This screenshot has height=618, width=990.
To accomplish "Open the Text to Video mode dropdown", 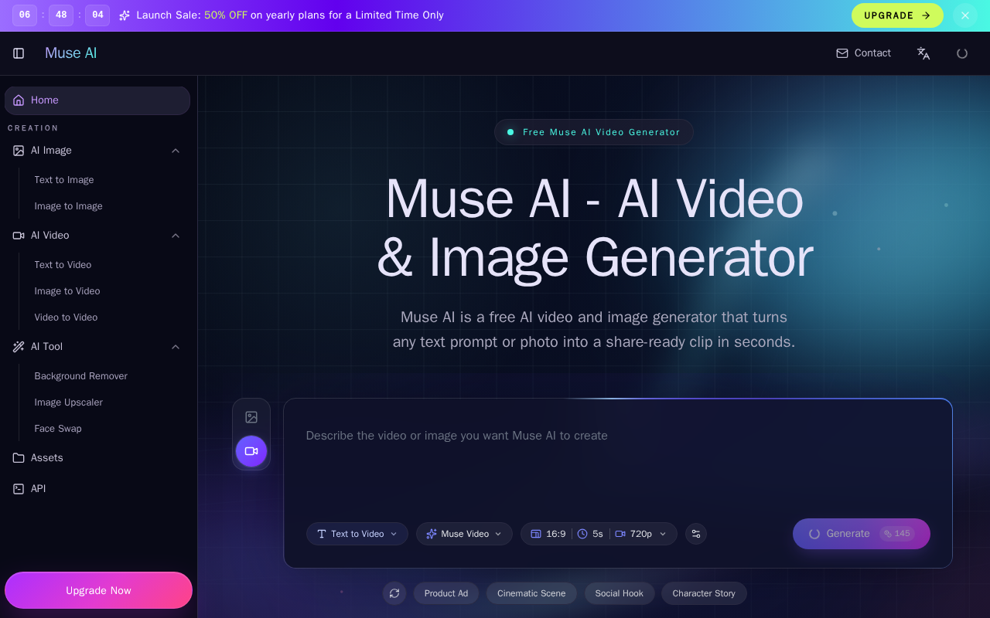I will tap(357, 534).
